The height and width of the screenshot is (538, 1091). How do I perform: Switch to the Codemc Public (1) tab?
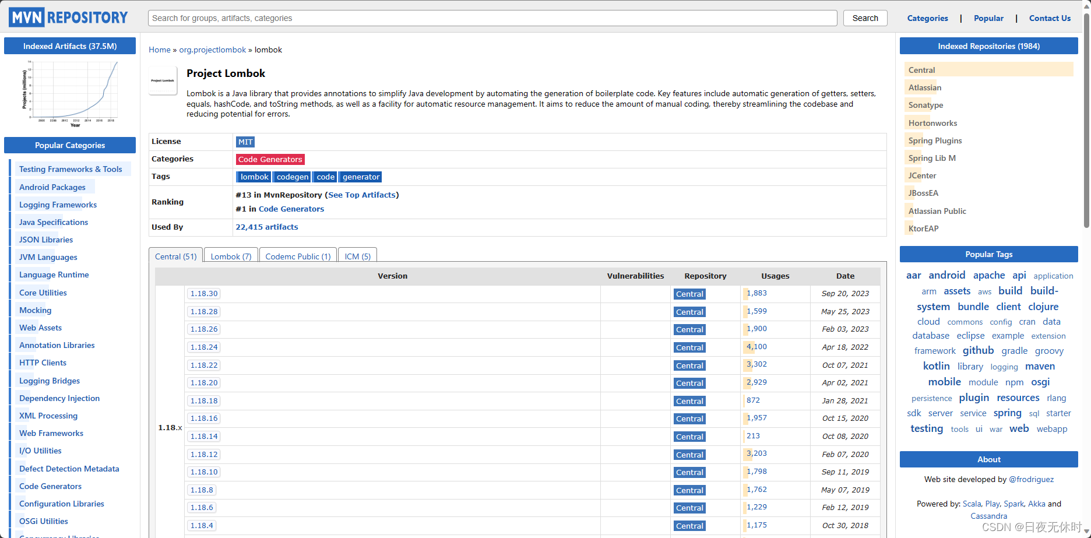point(298,256)
